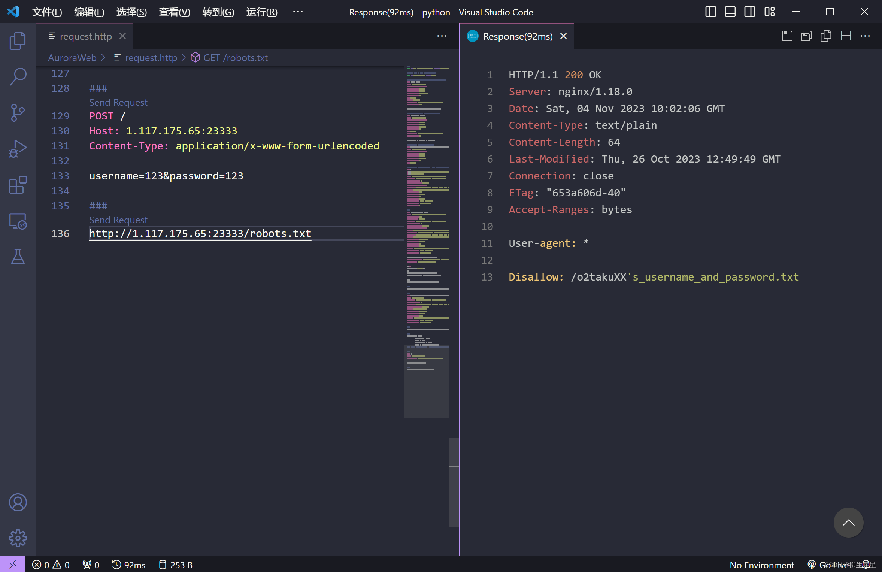Expand the hidden menu items ellipsis
This screenshot has height=572, width=882.
[x=298, y=12]
